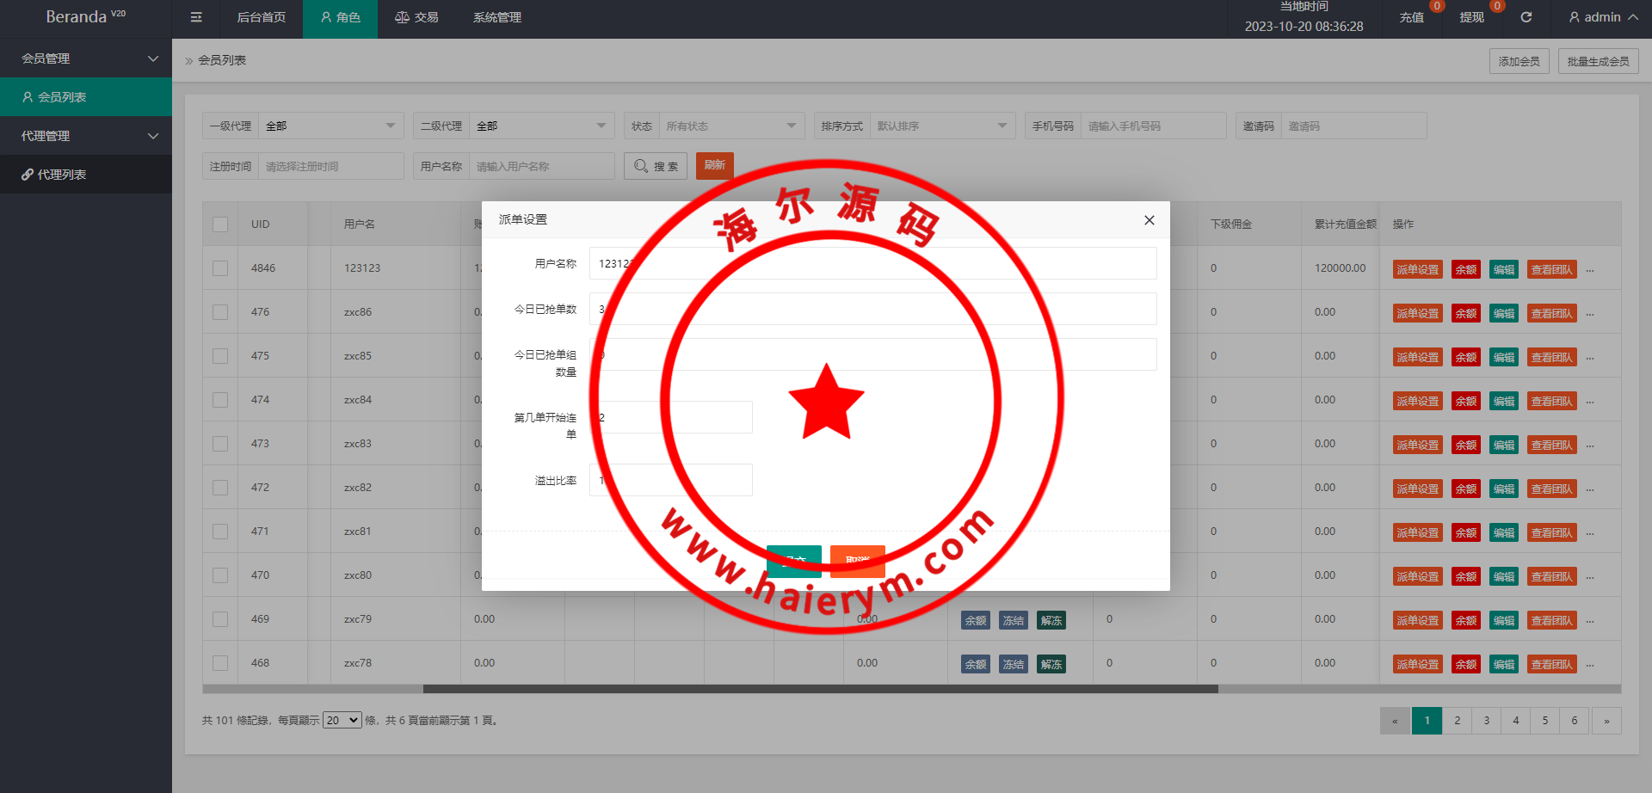Check the row checkbox for UID 471
Image resolution: width=1652 pixels, height=793 pixels.
pyautogui.click(x=220, y=532)
